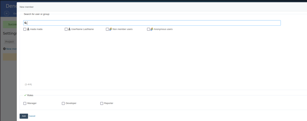Click the magnifier icon in search box
Screen dimensions: 307x121
(x=25, y=23)
